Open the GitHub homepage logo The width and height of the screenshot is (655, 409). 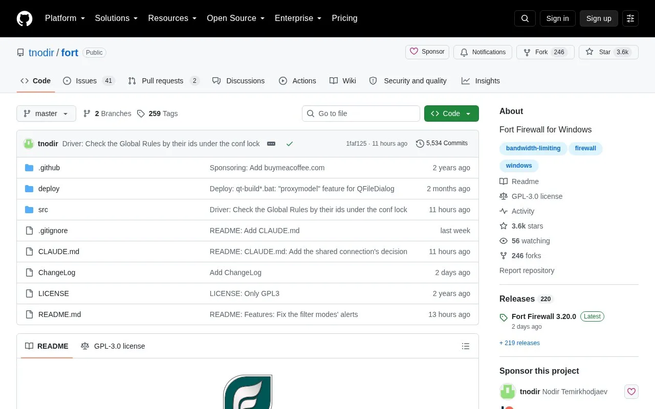[x=25, y=18]
